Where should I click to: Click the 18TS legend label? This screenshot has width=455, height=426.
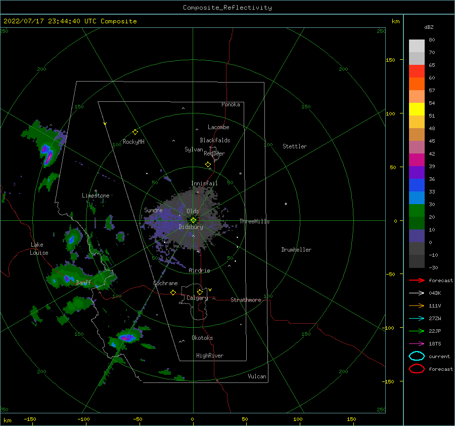tap(435, 344)
